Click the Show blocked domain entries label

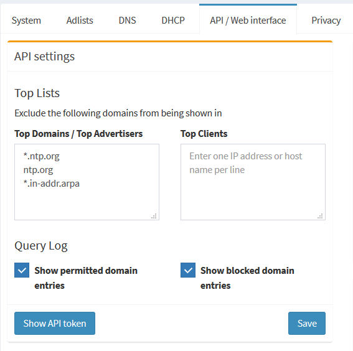[x=247, y=278]
